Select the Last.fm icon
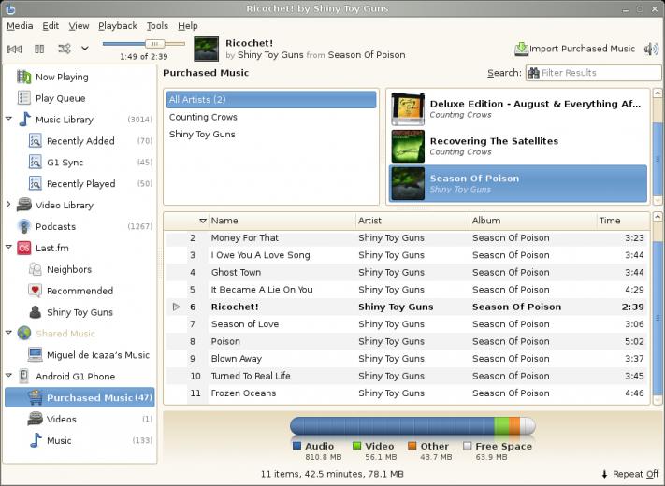Viewport: 665px width, 486px height. [24, 248]
